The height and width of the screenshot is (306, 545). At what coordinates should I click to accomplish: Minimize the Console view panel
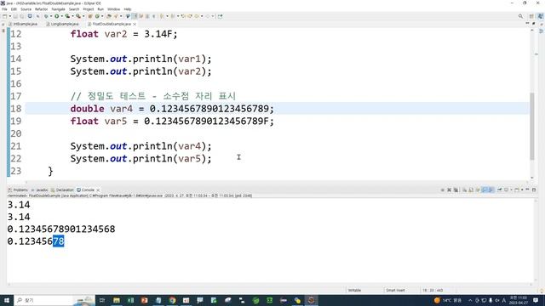(x=527, y=190)
